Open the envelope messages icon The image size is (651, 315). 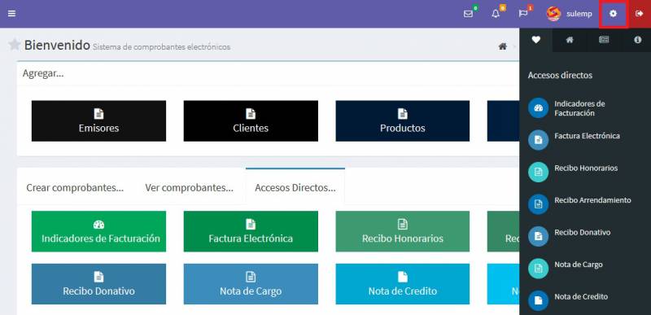click(469, 14)
